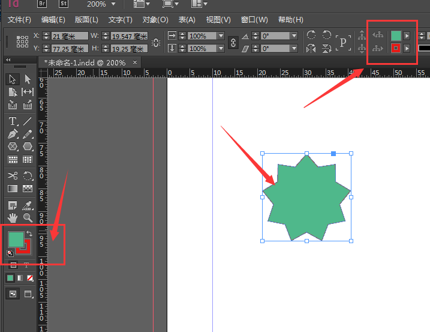
Task: Open Adobe Stock with the St button
Action: (64, 4)
